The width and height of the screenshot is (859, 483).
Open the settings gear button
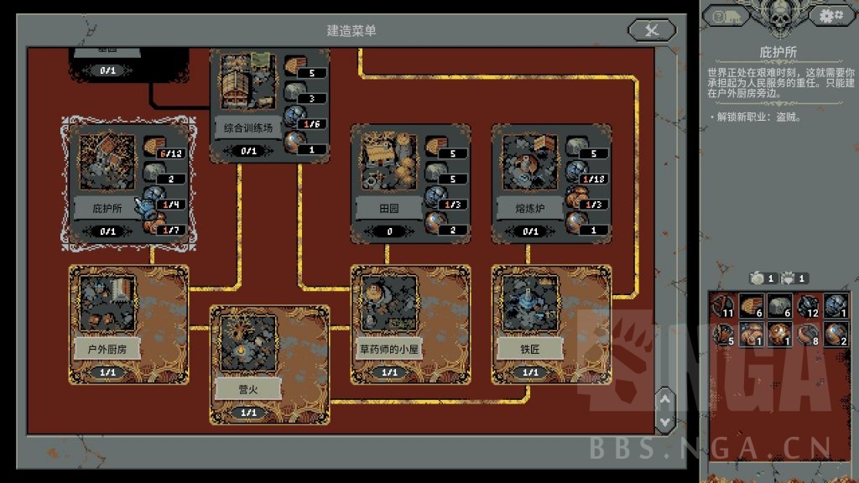tap(831, 16)
